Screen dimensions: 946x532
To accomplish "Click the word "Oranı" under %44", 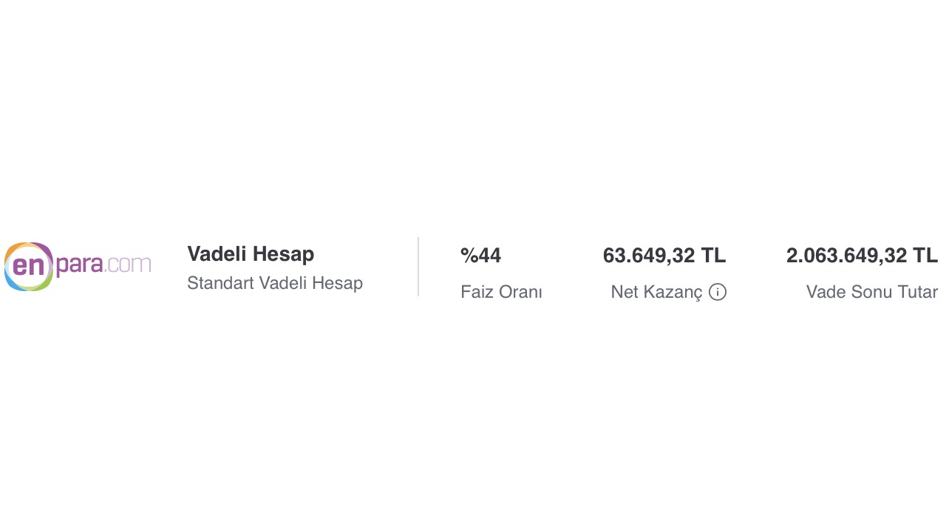I will (x=522, y=292).
